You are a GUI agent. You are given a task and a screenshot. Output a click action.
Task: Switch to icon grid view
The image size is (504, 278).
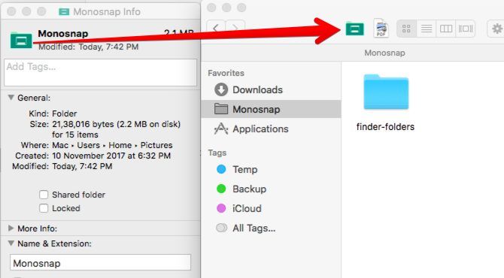(407, 29)
